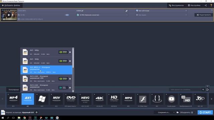The height and width of the screenshot is (120, 214).
Task: Open the 10 MB output quality dropdown
Action: click(102, 15)
